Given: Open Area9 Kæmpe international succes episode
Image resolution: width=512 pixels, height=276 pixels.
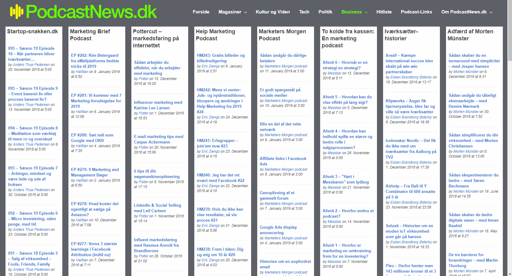Looking at the screenshot, I should tap(409, 64).
